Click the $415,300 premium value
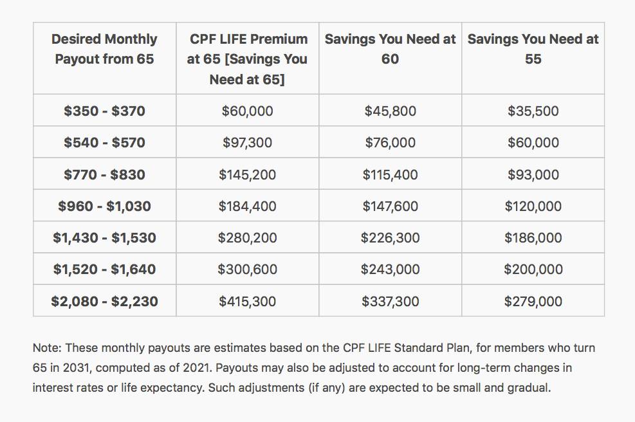The height and width of the screenshot is (422, 635). tap(248, 301)
